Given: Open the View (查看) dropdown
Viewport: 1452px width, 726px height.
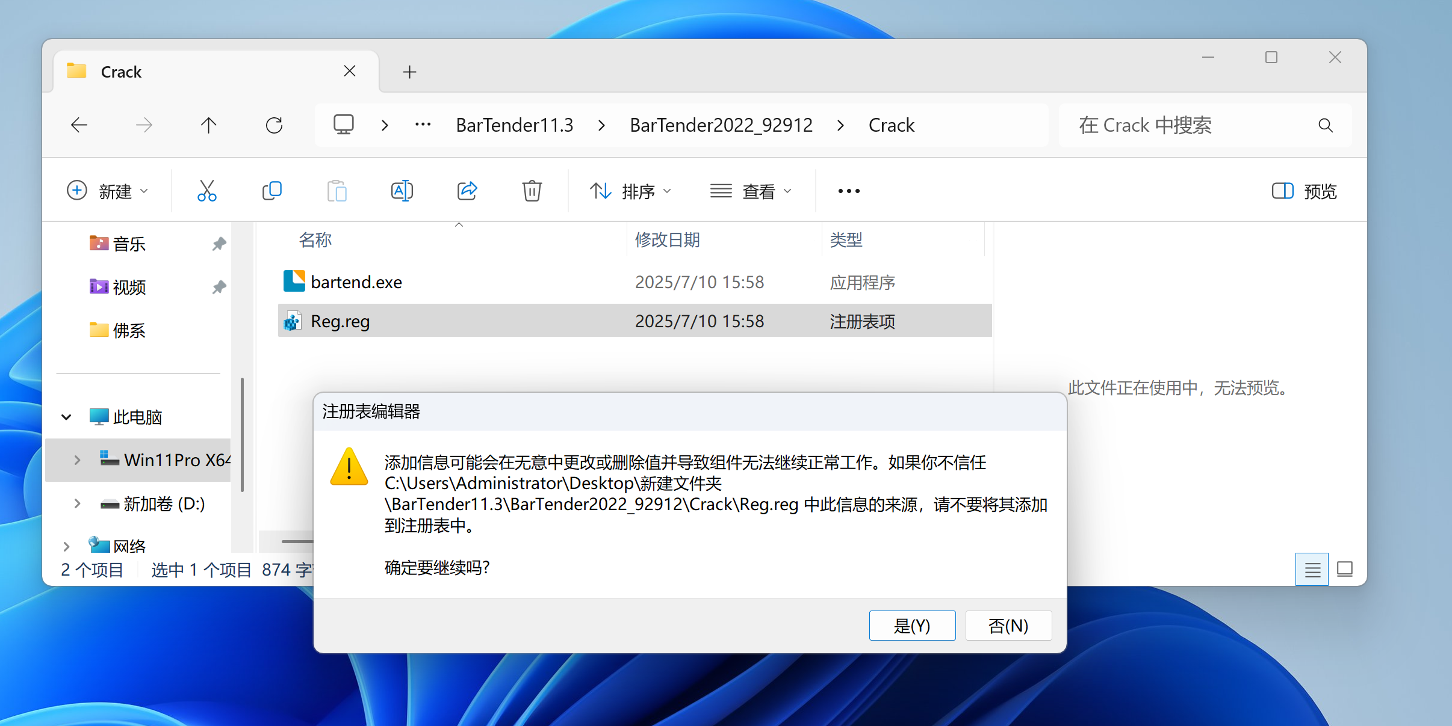Looking at the screenshot, I should click(x=751, y=191).
